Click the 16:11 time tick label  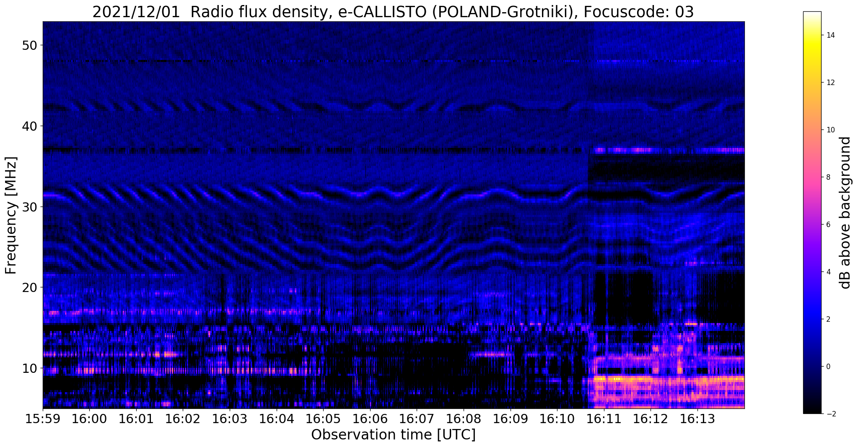click(604, 419)
